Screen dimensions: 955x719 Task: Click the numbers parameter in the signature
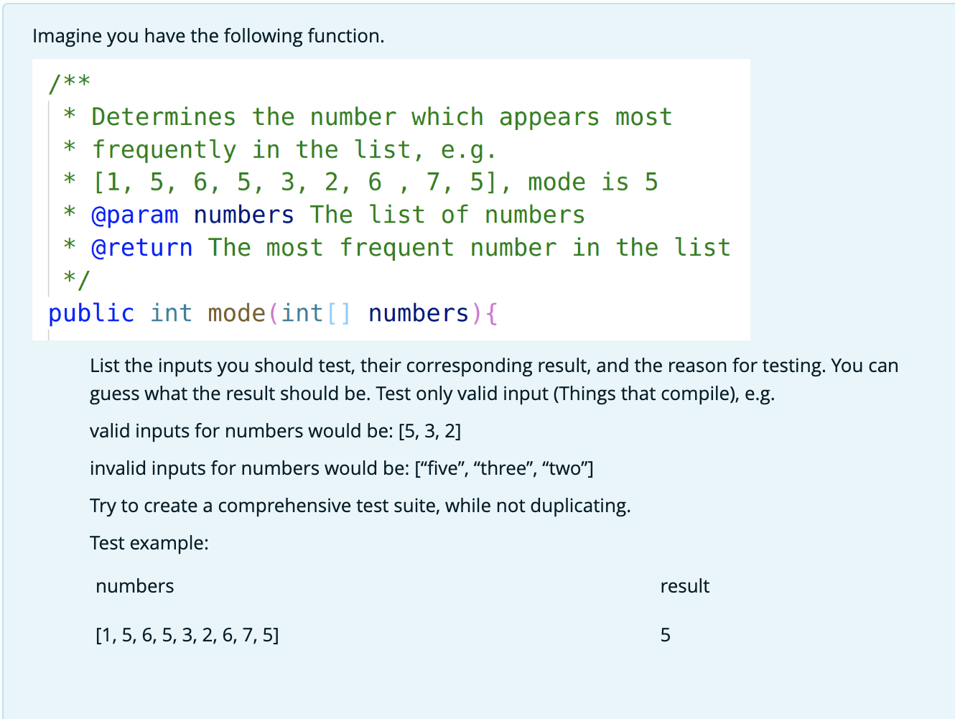[419, 313]
